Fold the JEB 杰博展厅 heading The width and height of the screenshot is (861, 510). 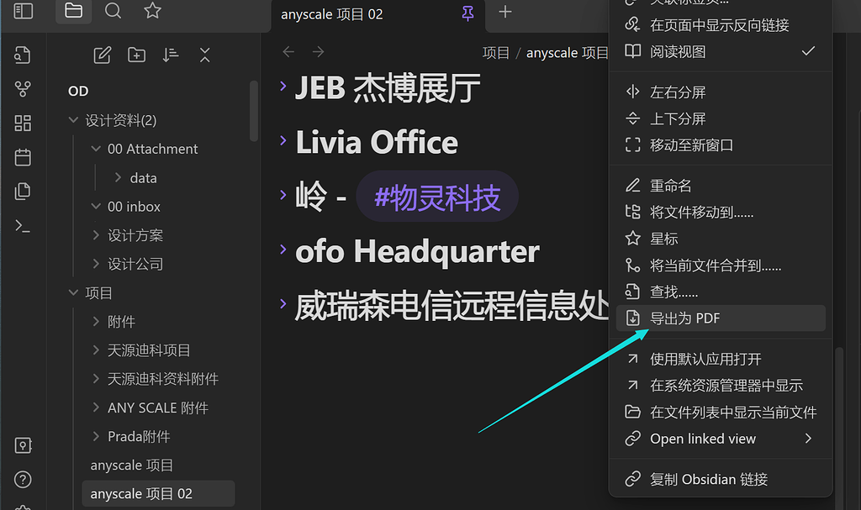(283, 86)
